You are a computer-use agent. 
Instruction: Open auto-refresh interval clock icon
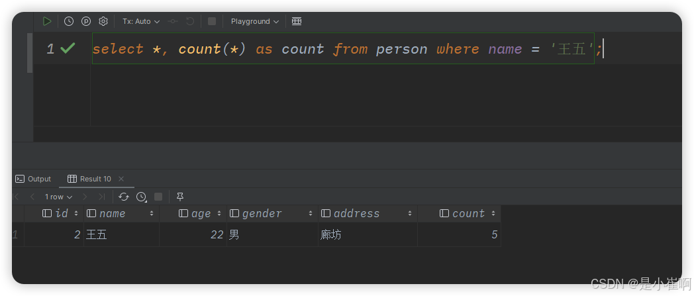coord(141,197)
